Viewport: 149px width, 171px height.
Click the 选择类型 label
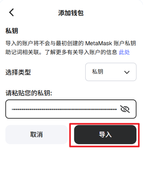pos(18,72)
